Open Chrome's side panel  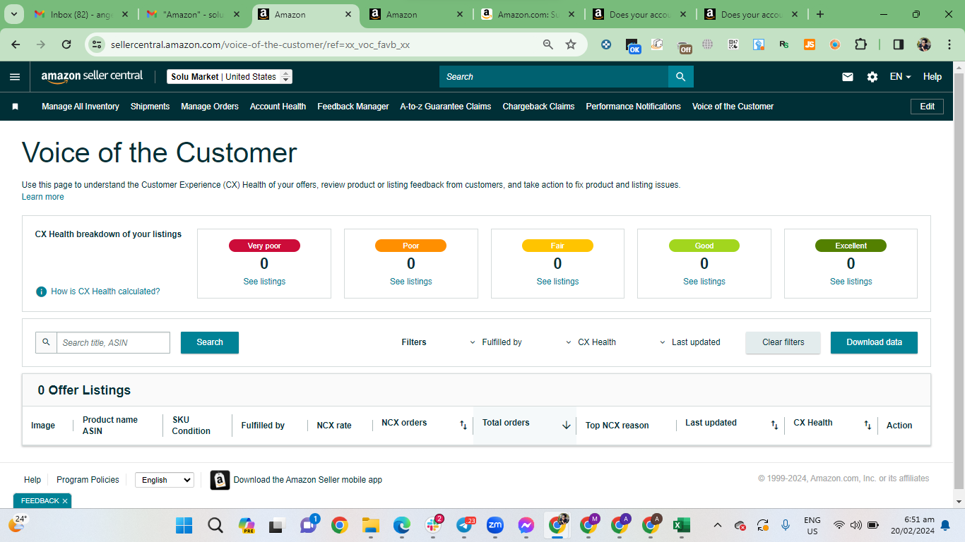899,44
